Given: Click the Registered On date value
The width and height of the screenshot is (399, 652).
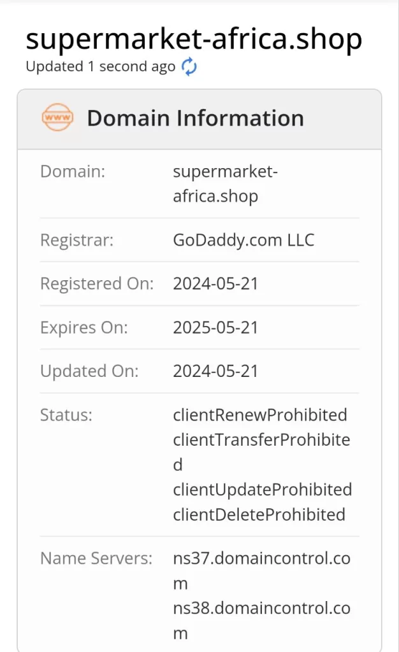Looking at the screenshot, I should tap(215, 283).
